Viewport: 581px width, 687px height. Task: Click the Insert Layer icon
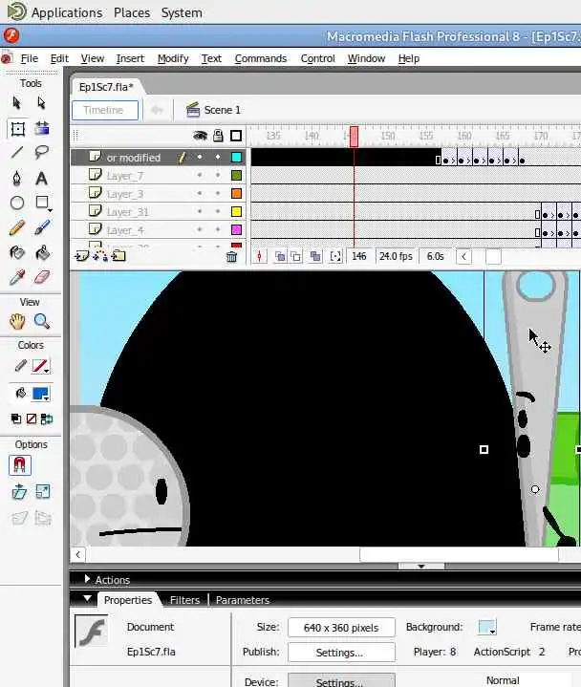pyautogui.click(x=81, y=256)
